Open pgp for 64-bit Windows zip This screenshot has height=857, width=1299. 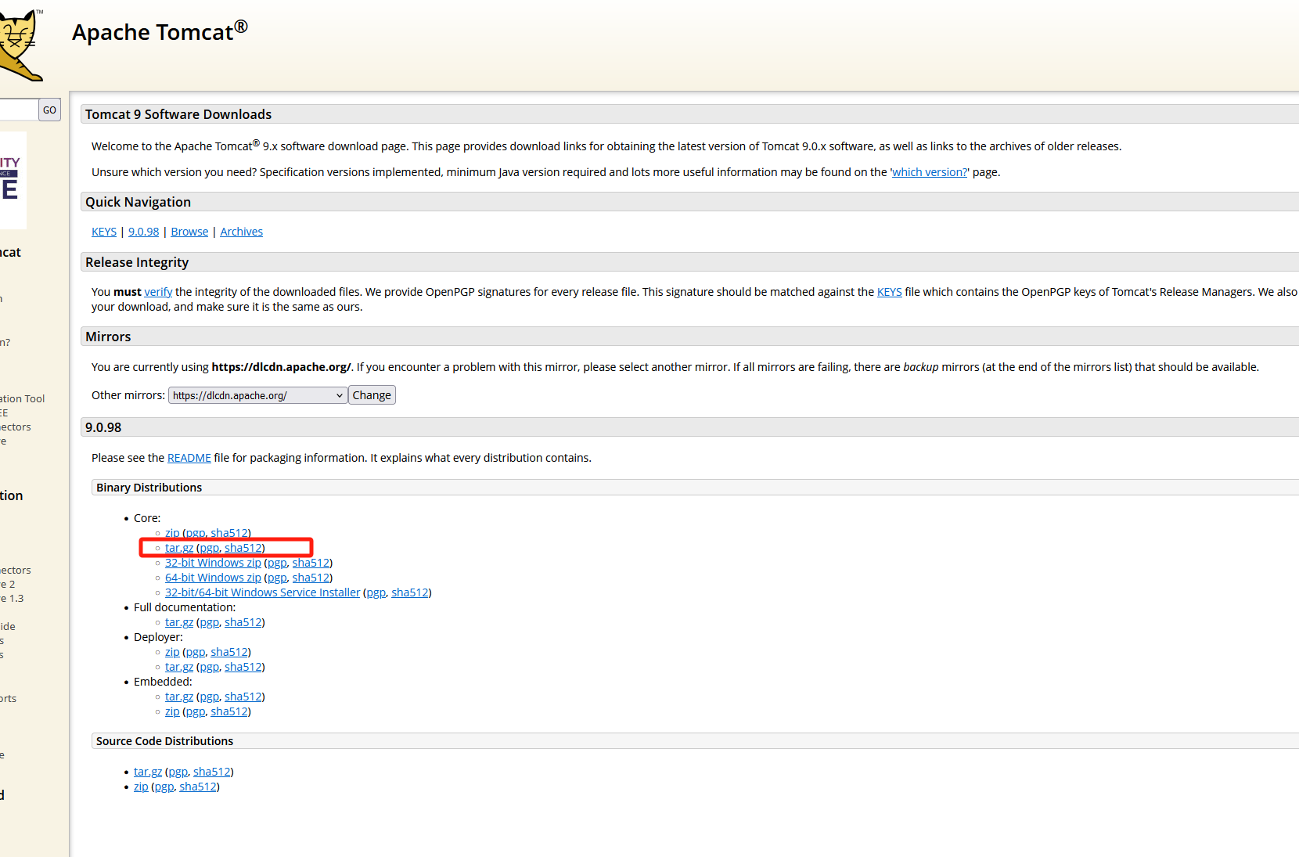pos(277,578)
